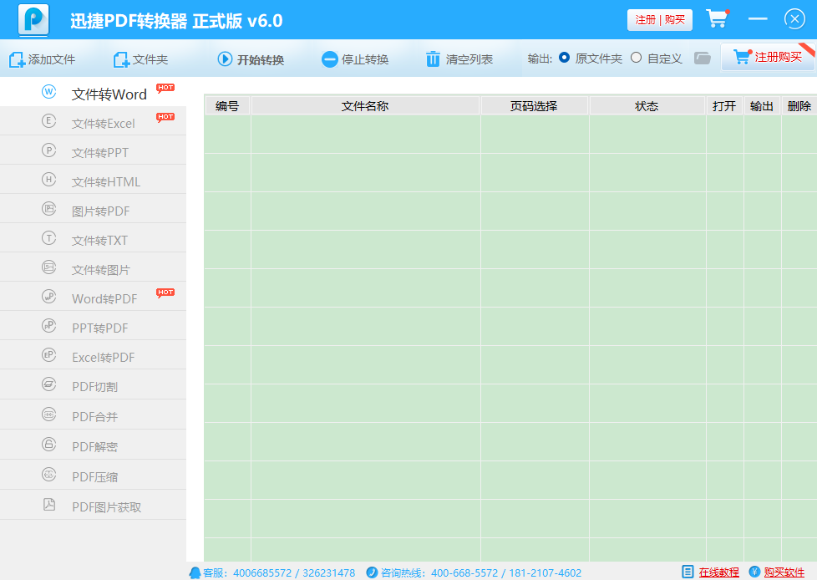Screen dimensions: 817x580
Task: Click the shopping cart icon in title bar
Action: coord(717,19)
